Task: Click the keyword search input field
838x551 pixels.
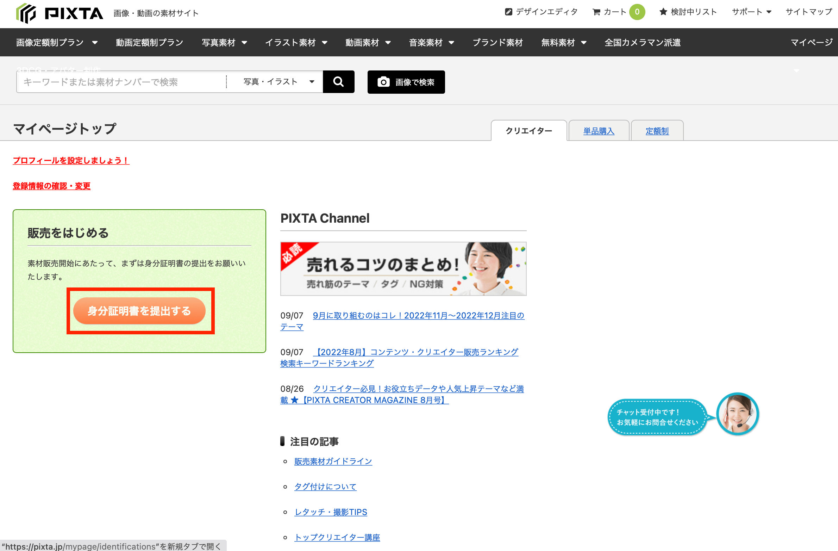Action: pyautogui.click(x=121, y=82)
